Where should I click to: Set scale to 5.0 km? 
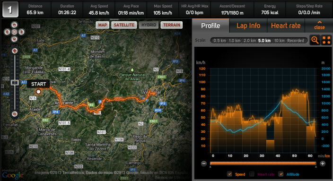pyautogui.click(x=264, y=41)
